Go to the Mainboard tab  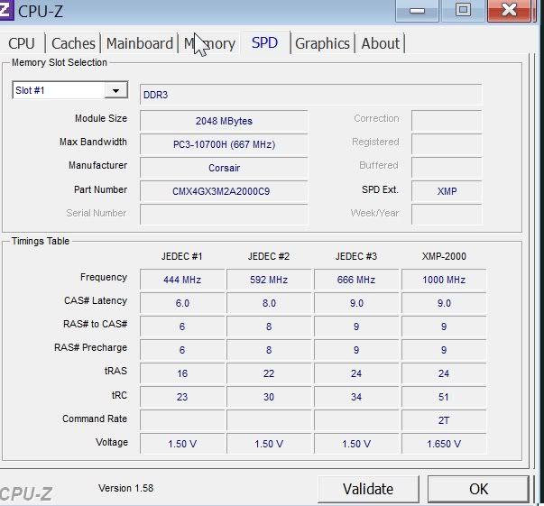139,43
